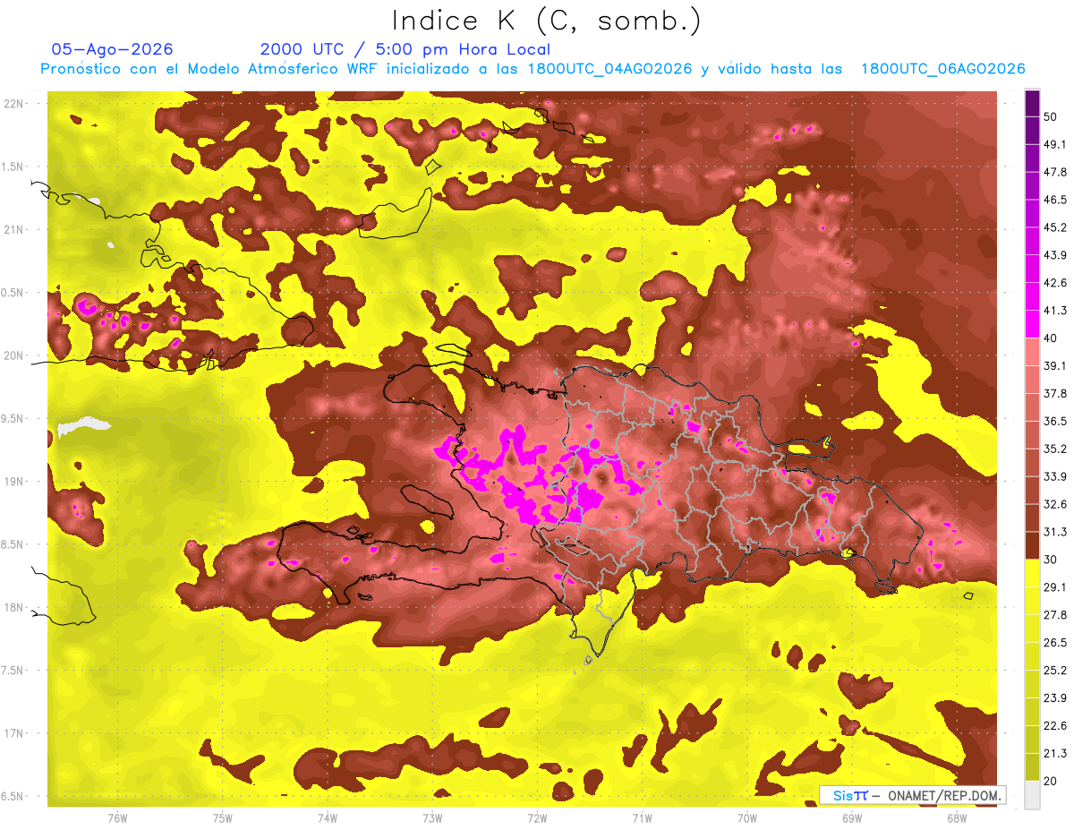
Task: Click legend value 27.8
Action: (x=1055, y=615)
